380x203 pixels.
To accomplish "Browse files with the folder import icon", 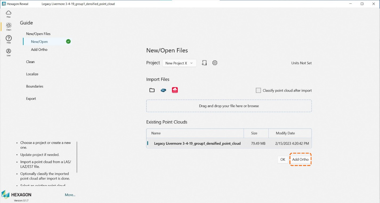I will point(152,90).
